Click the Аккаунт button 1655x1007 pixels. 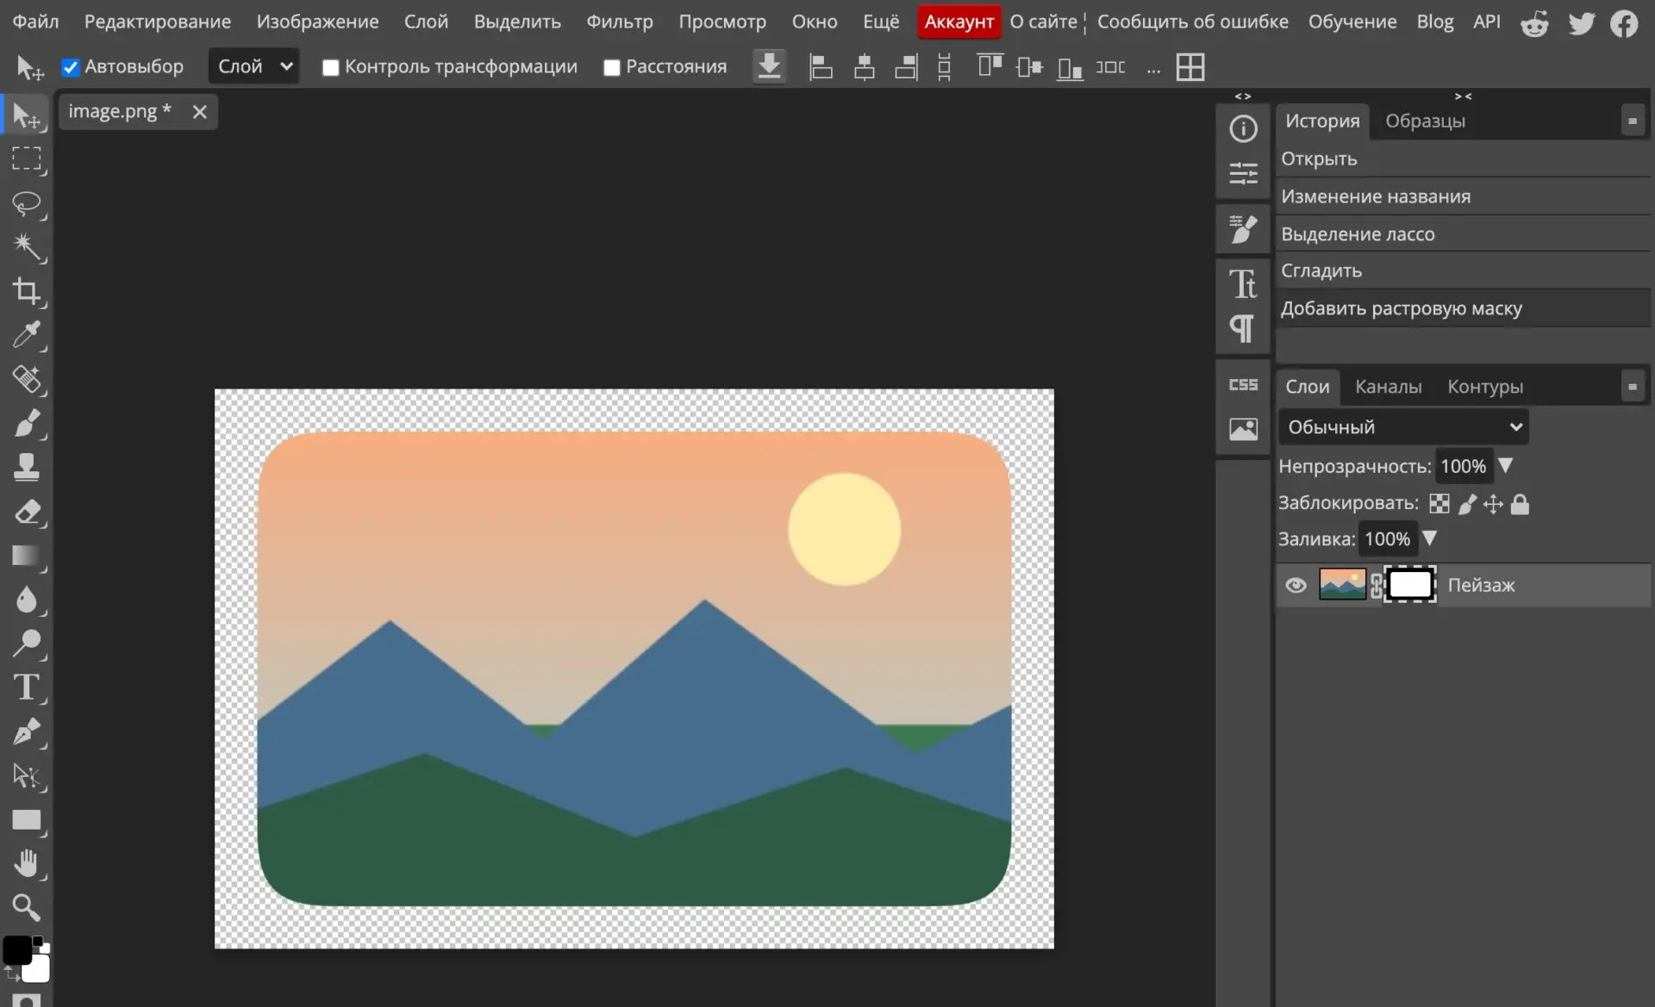coord(959,22)
